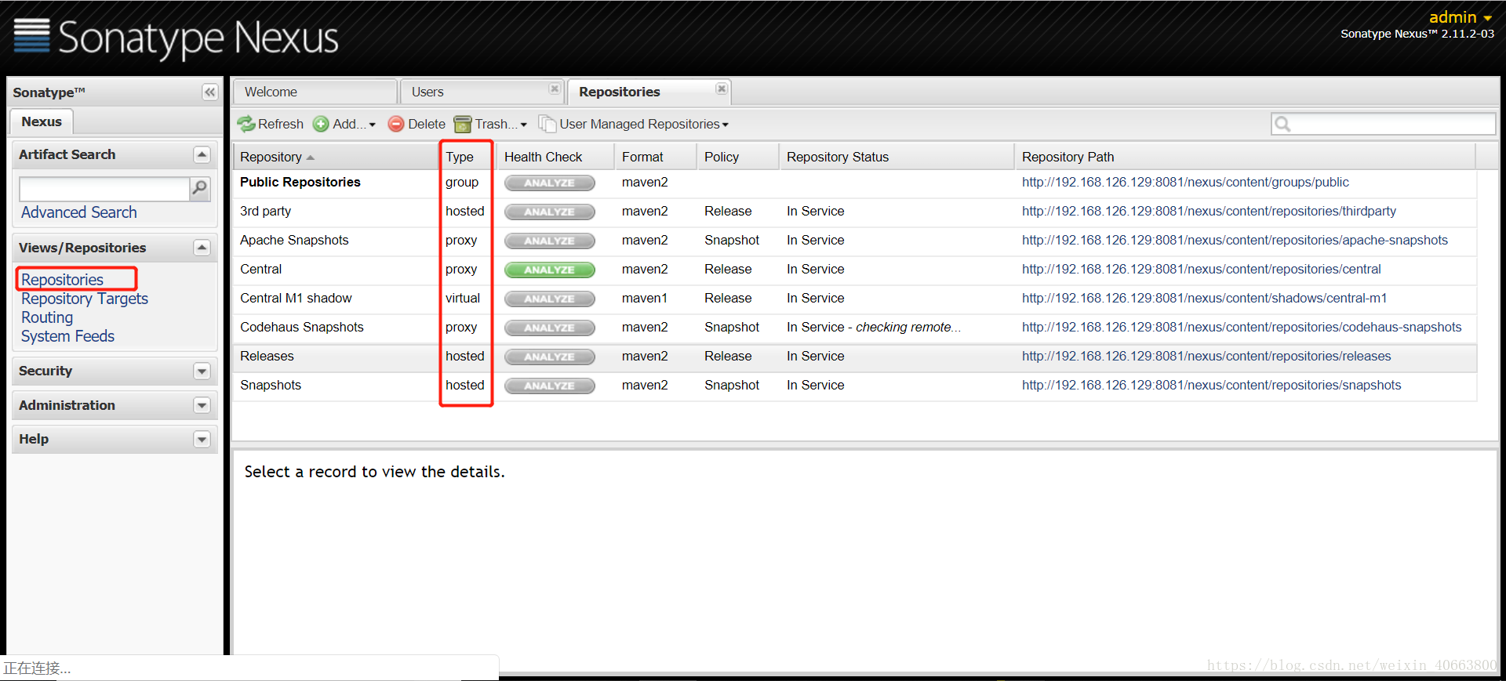
Task: Click ANALYZE for Codehaus Snapshots
Action: click(x=549, y=328)
